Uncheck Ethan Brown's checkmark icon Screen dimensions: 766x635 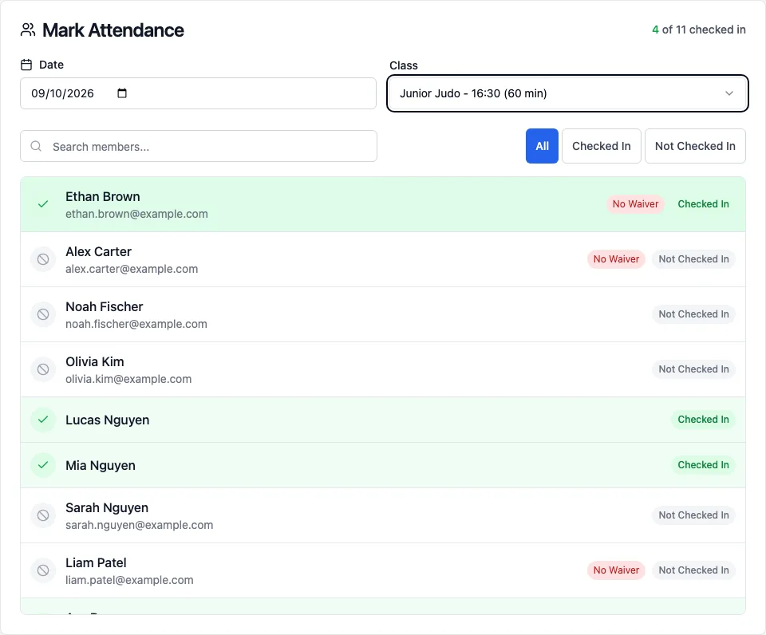tap(43, 204)
